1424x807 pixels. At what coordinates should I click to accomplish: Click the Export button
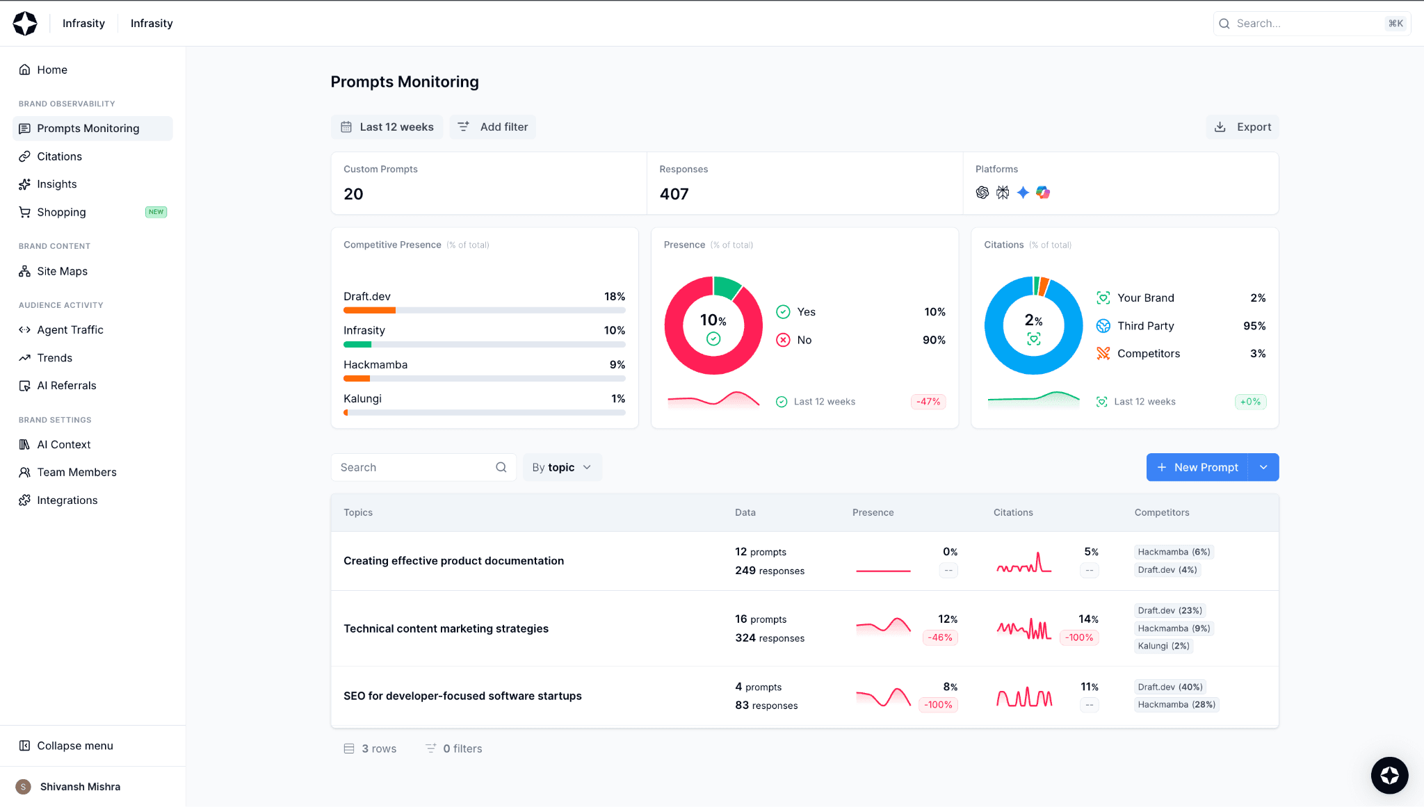(1243, 127)
